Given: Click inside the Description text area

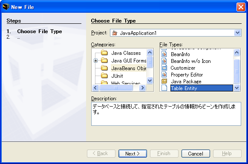Looking at the screenshot, I should [x=166, y=114].
